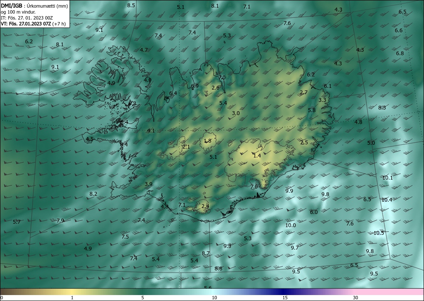
Task: Click the 8.2 value label
Action: pyautogui.click(x=93, y=194)
